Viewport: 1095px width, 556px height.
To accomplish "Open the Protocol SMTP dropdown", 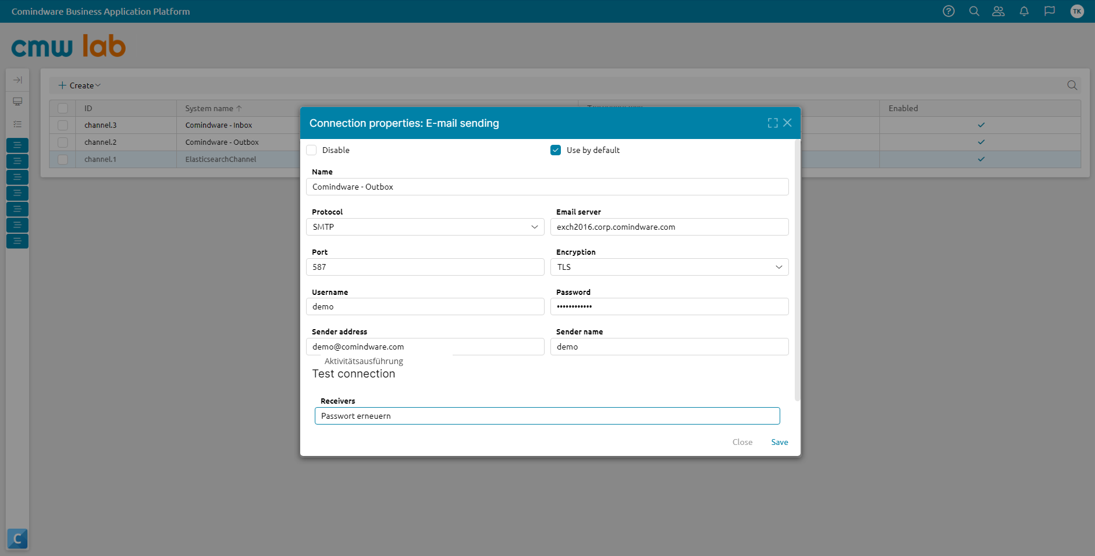I will click(425, 227).
